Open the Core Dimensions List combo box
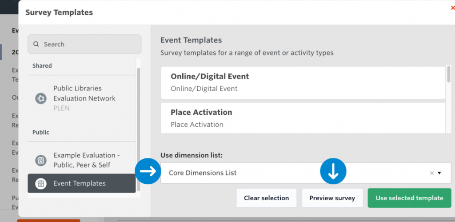 point(293,173)
